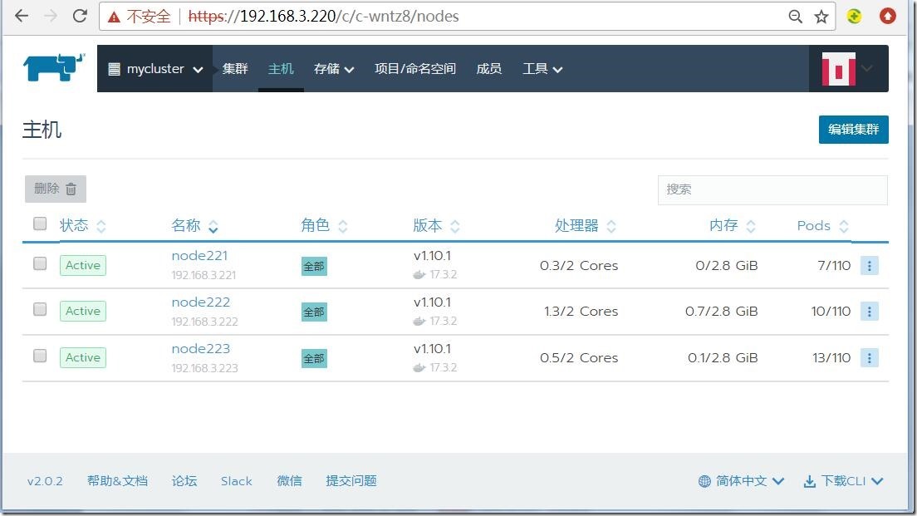Bookmark this page with the star icon

click(x=821, y=17)
